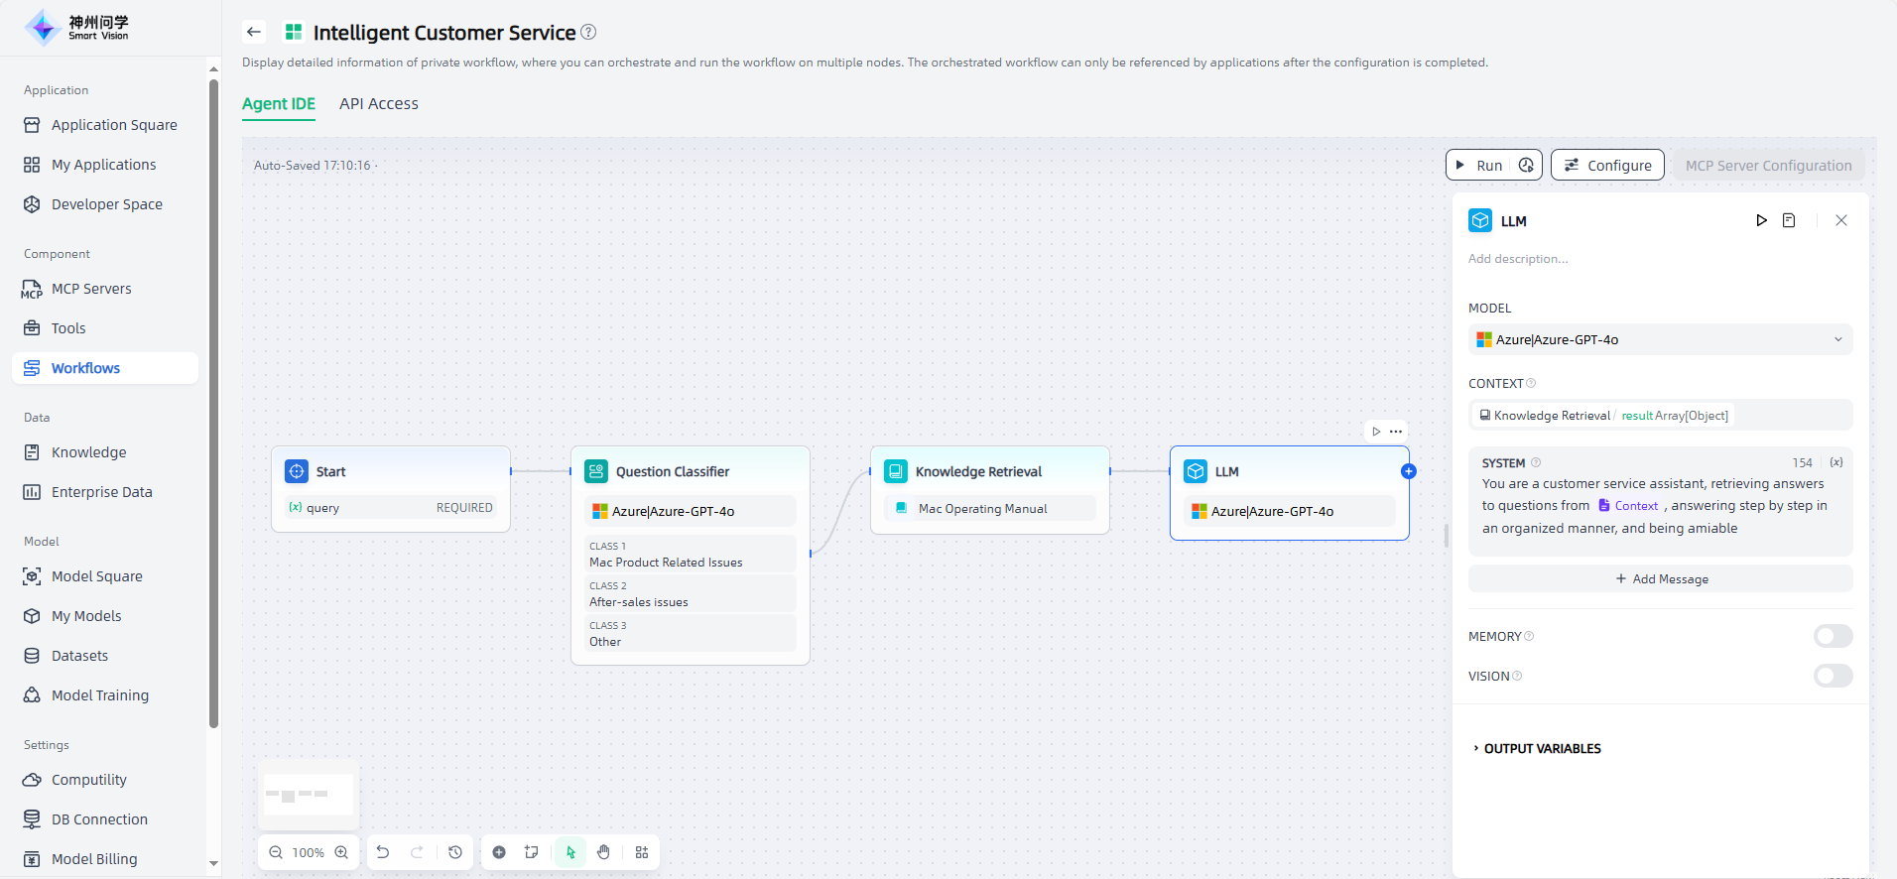Activate the pointer select mode
1897x879 pixels.
click(x=570, y=852)
